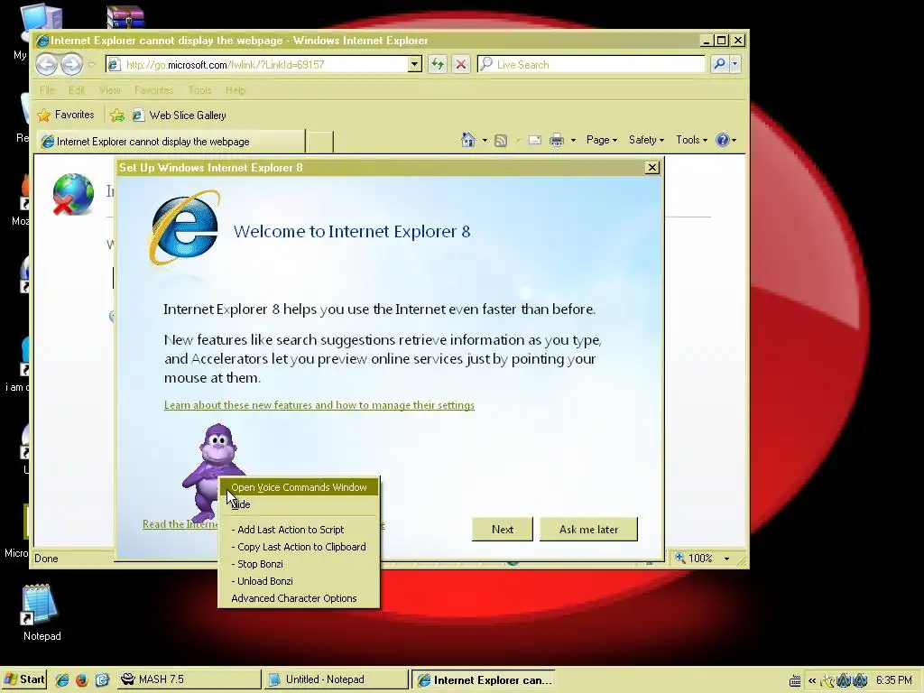The width and height of the screenshot is (924, 693).
Task: Switch to MASH 7.5 taskbar button
Action: [x=189, y=679]
